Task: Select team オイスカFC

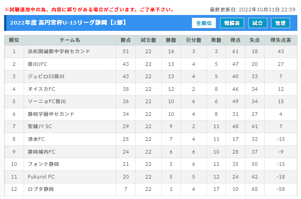Action: [41, 89]
